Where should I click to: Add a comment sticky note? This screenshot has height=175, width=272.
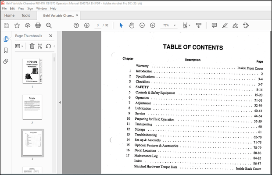click(x=214, y=25)
